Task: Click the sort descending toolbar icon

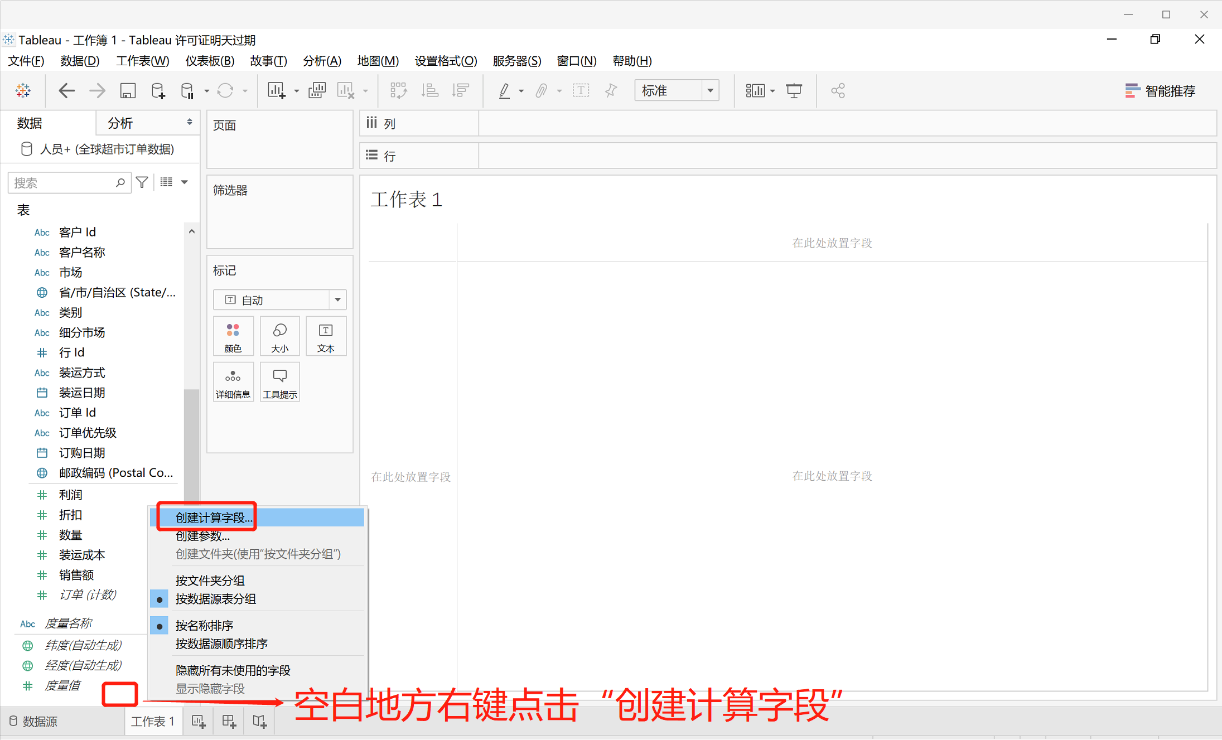Action: [x=461, y=90]
